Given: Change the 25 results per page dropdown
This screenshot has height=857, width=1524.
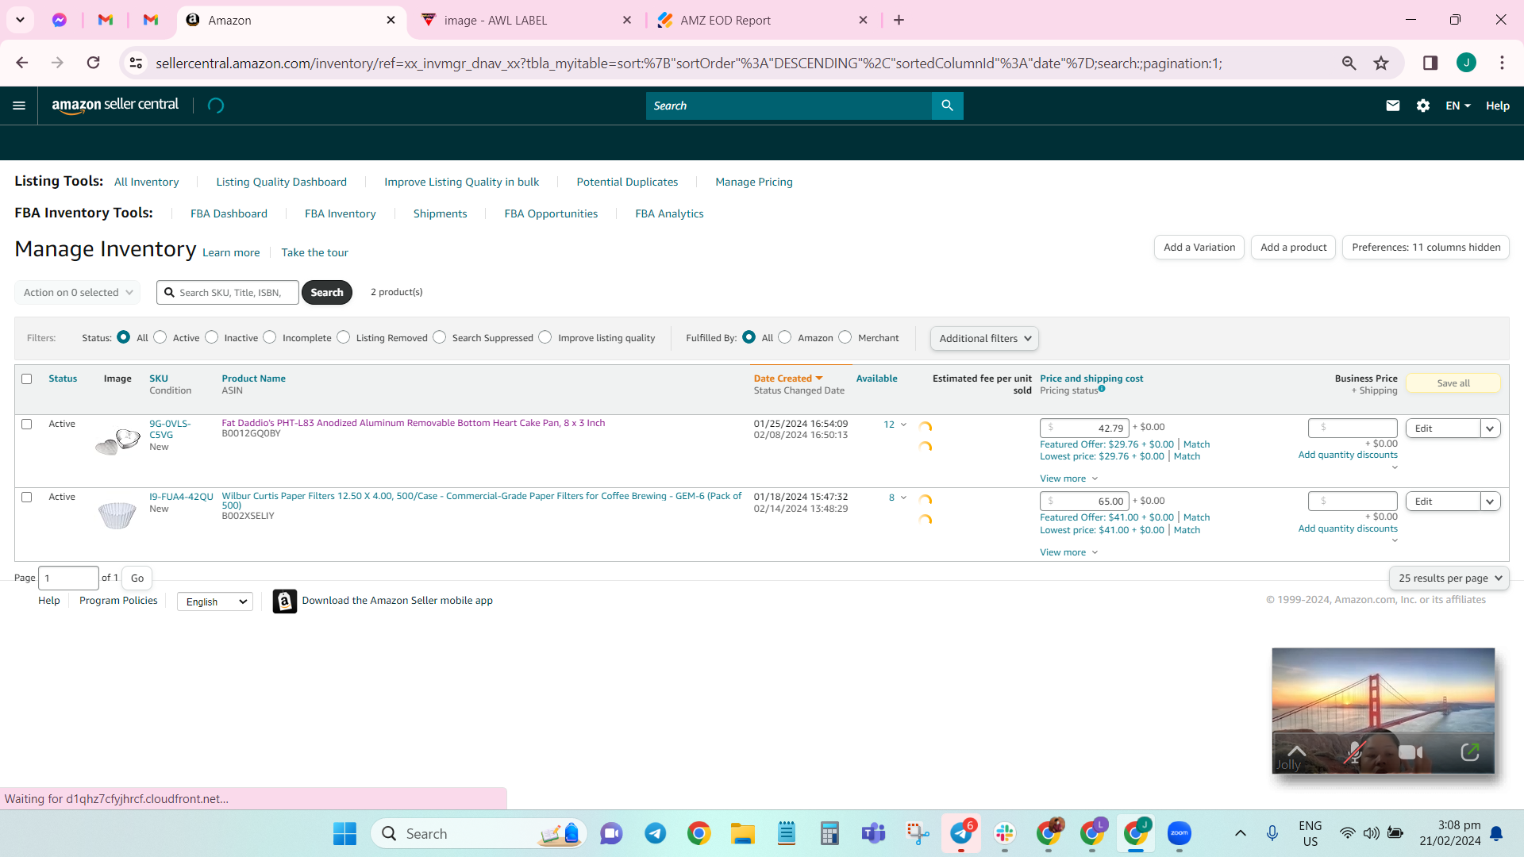Looking at the screenshot, I should 1449,578.
